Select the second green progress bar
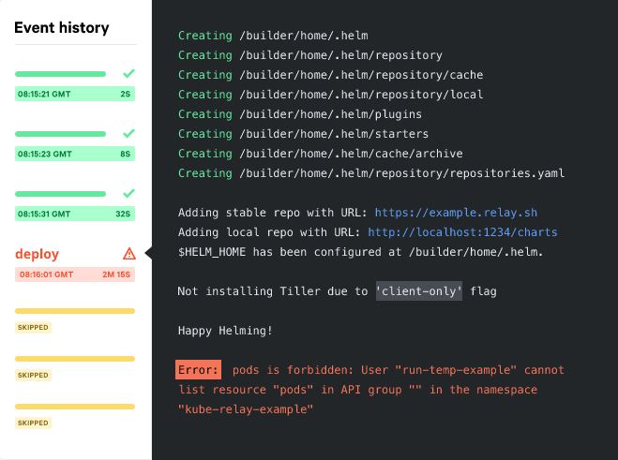Image resolution: width=618 pixels, height=460 pixels. (60, 134)
